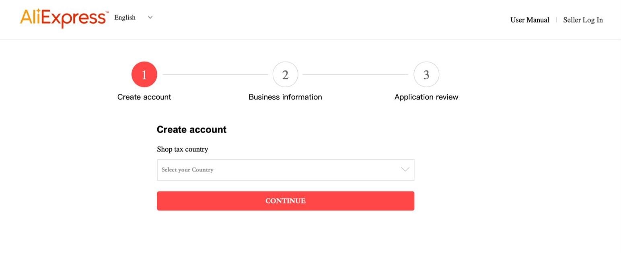The height and width of the screenshot is (253, 621).
Task: Open the language chevron next to English
Action: click(150, 17)
